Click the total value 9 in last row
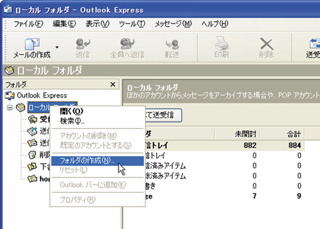320x229 pixels. point(299,196)
